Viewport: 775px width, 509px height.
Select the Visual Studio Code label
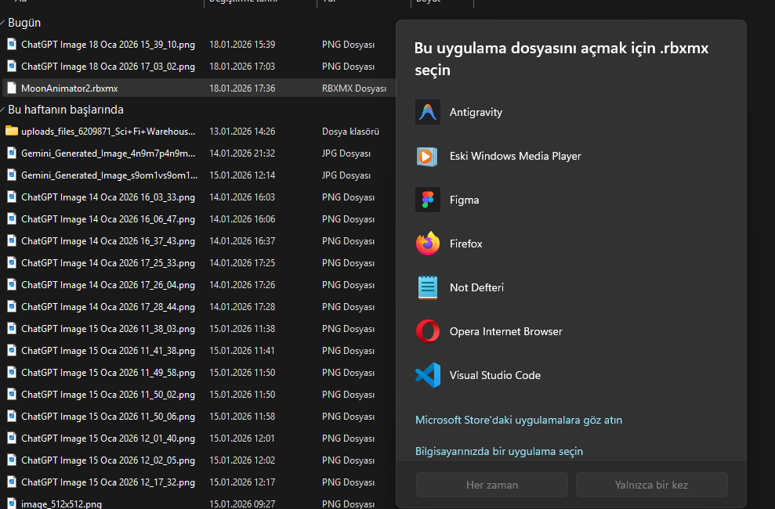[494, 375]
